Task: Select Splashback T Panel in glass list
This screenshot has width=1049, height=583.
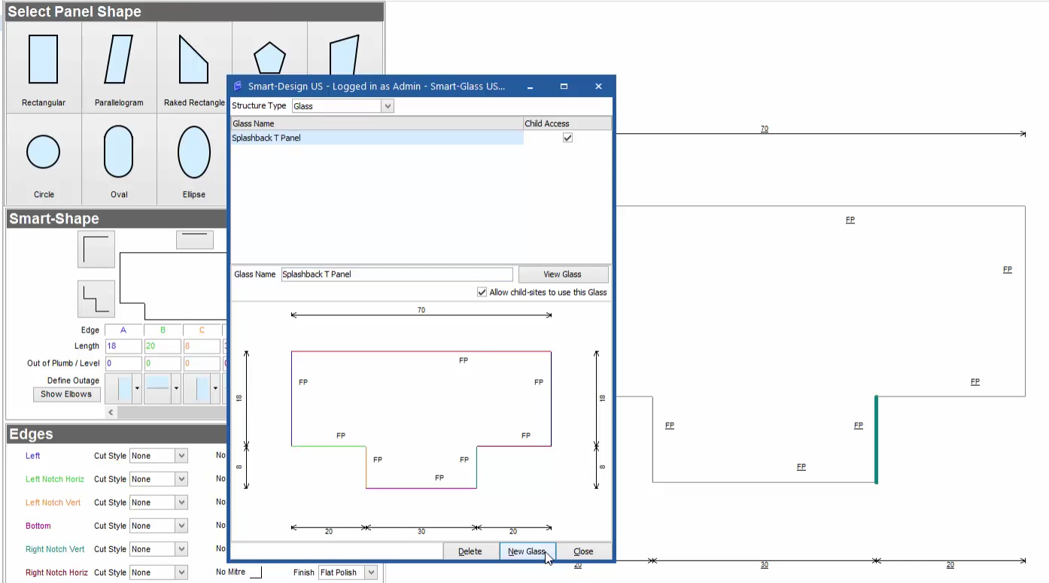Action: [x=376, y=138]
